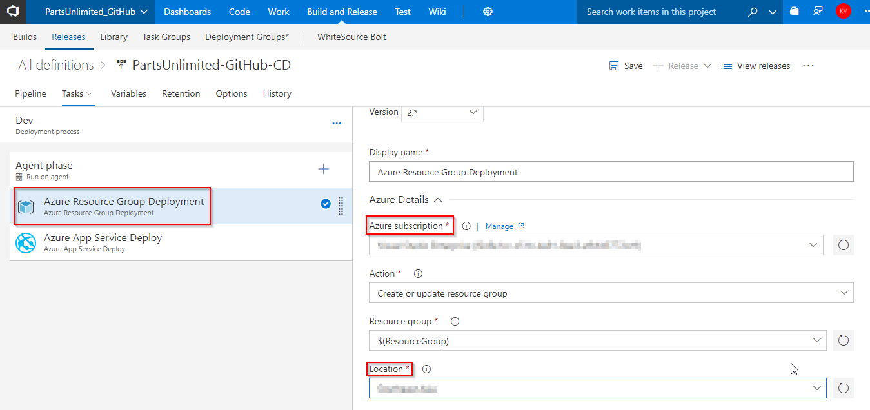Image resolution: width=870 pixels, height=410 pixels.
Task: Switch to the Builds tab
Action: coord(25,37)
